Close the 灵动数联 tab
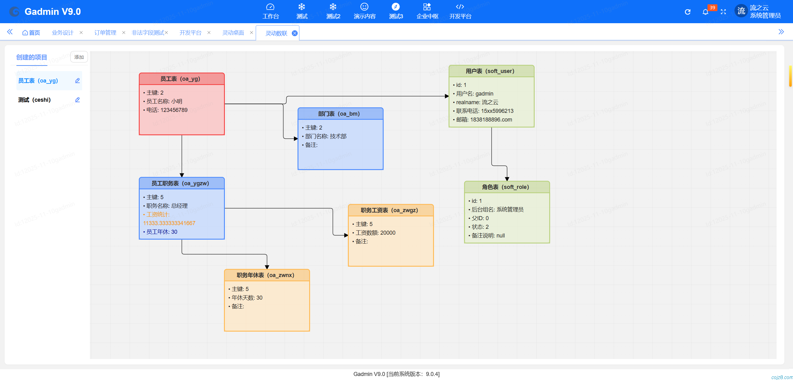793x380 pixels. (295, 33)
